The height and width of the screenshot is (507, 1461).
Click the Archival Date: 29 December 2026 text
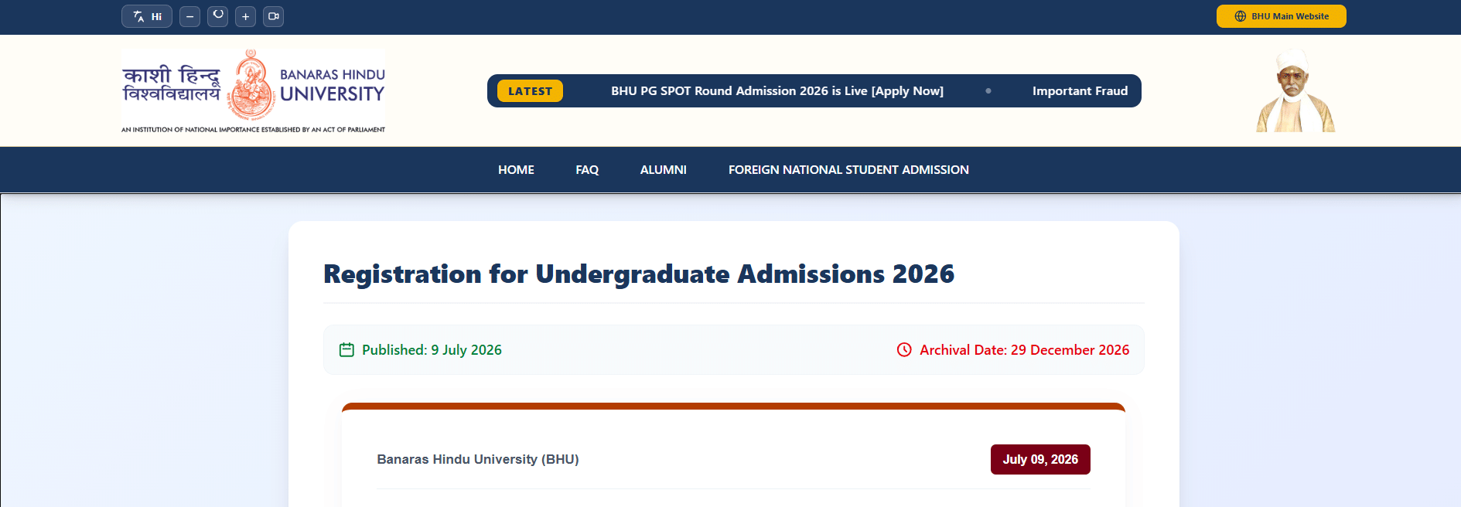[x=1024, y=350]
